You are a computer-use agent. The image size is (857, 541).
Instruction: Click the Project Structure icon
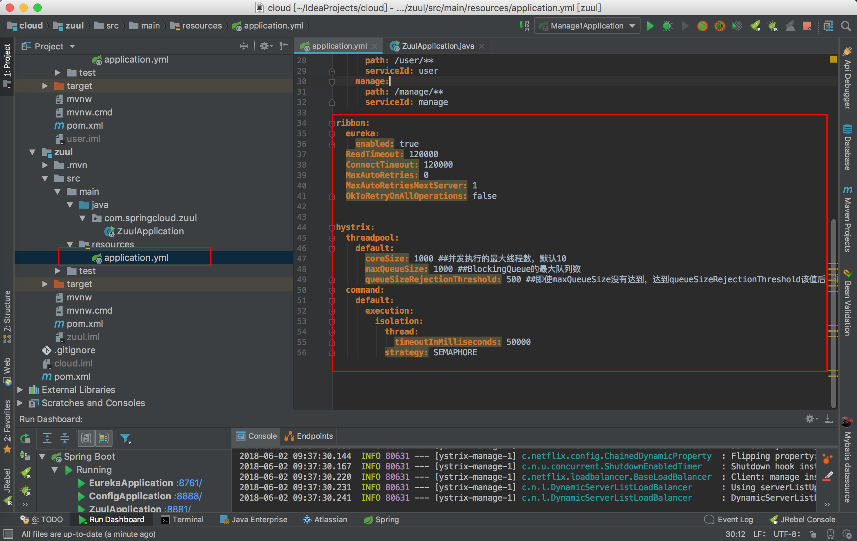(828, 26)
